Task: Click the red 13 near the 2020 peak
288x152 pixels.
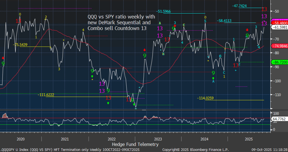Action: click(x=18, y=21)
